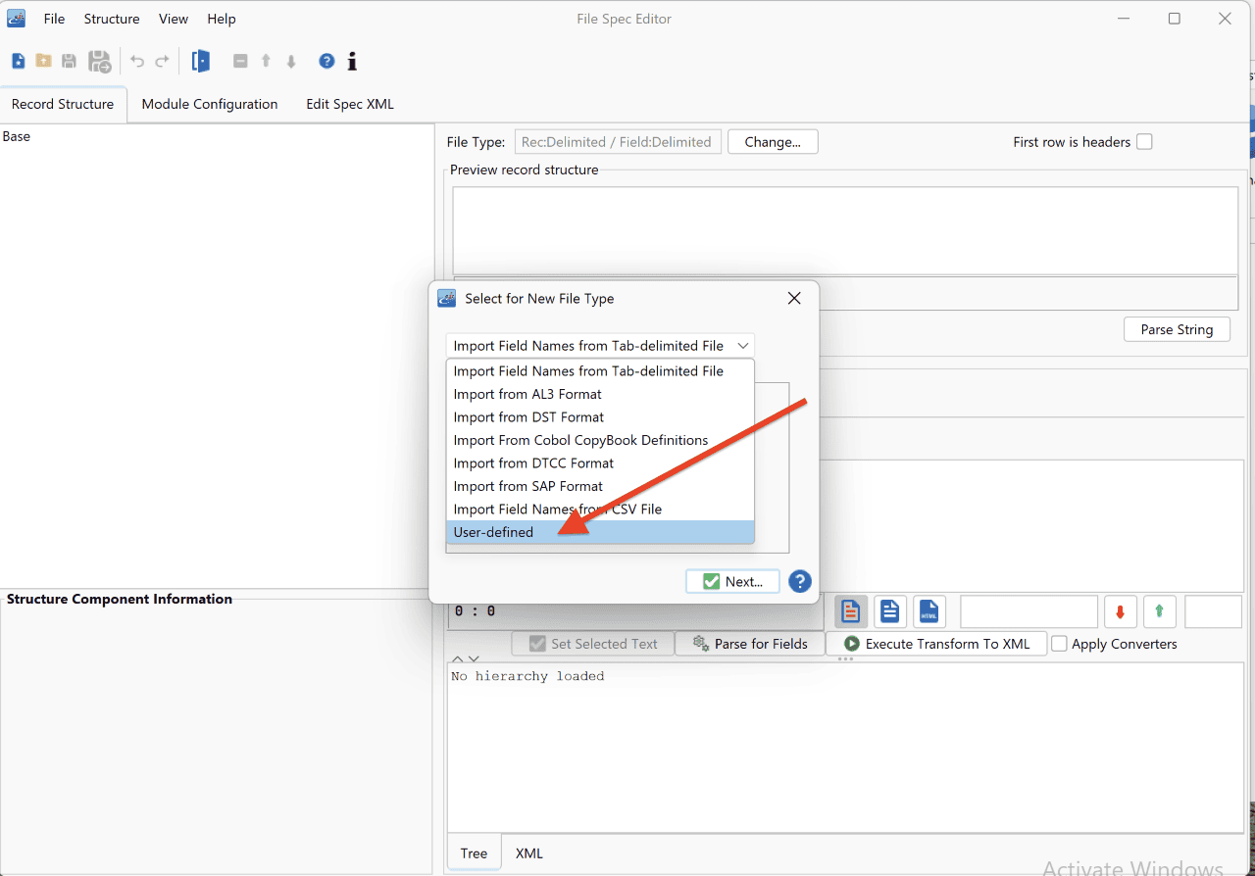
Task: Click the Undo arrow icon
Action: point(137,62)
